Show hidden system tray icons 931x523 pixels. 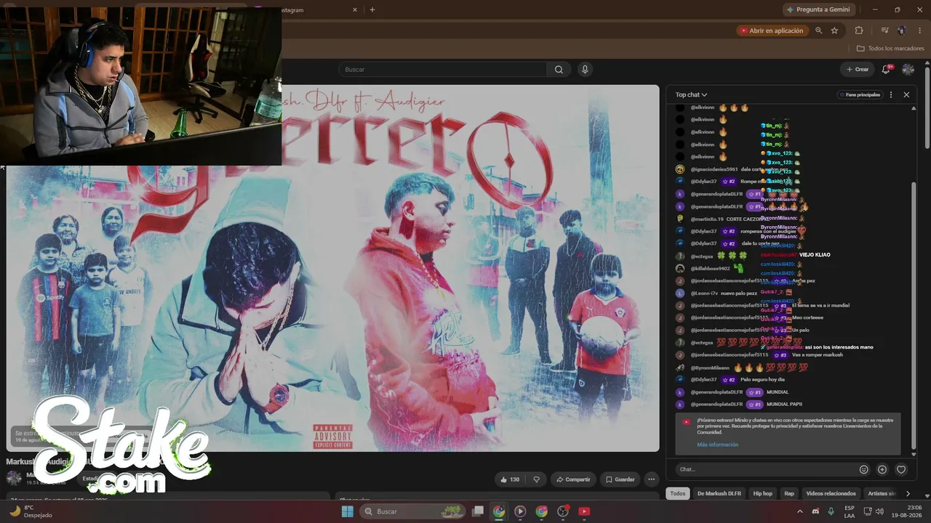[800, 511]
